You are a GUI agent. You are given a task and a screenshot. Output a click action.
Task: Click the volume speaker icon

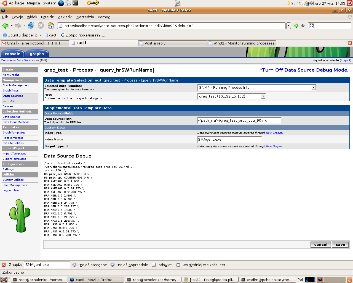[312, 3]
